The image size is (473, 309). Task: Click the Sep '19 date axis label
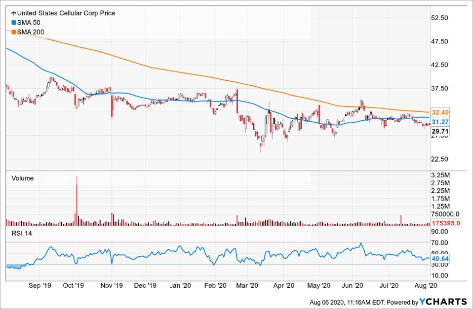[x=40, y=285]
